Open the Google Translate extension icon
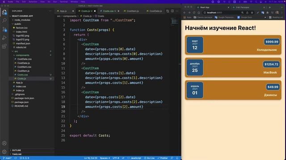Screen dimensions: 286x160 click(263, 12)
